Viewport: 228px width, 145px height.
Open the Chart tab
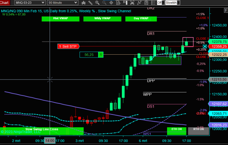(5, 3)
